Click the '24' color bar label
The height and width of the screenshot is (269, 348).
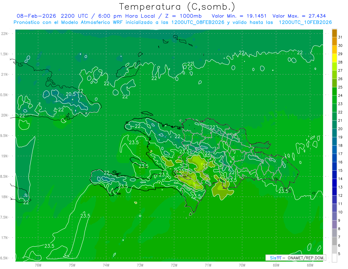pos(340,95)
